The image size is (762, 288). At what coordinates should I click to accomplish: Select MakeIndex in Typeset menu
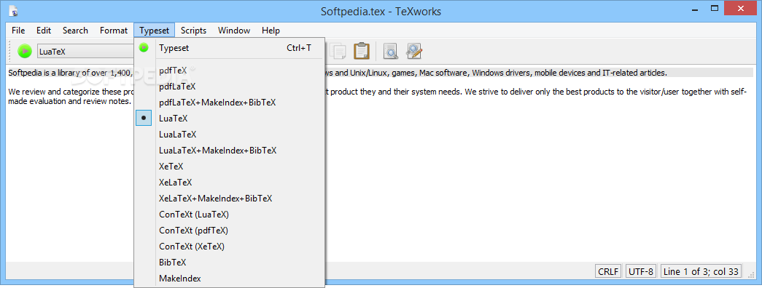[229, 279]
